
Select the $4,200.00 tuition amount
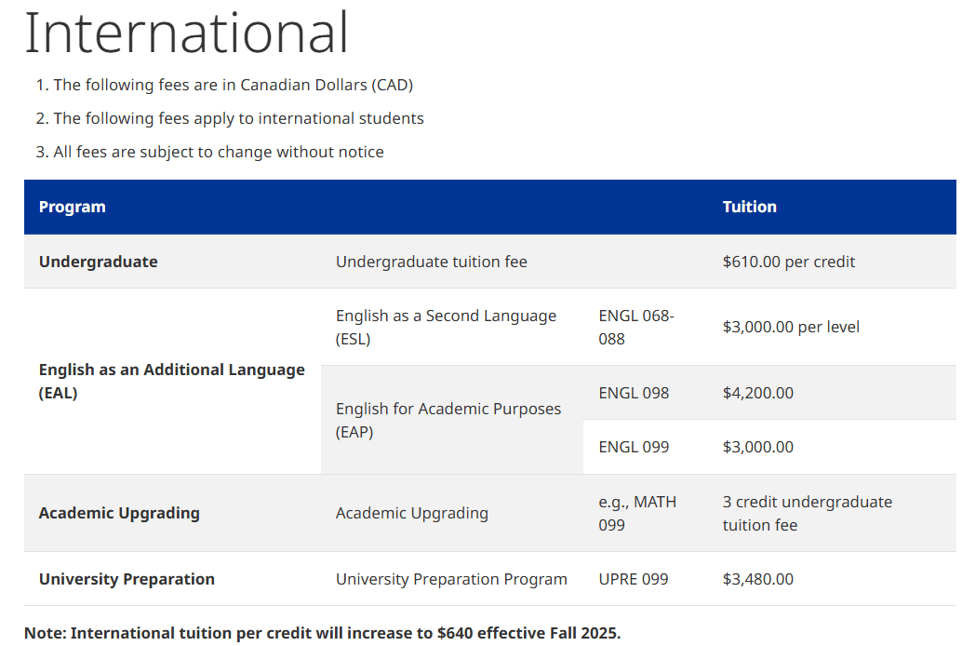click(757, 393)
